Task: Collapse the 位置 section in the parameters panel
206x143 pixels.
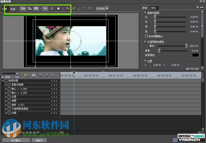Action: [x=145, y=61]
